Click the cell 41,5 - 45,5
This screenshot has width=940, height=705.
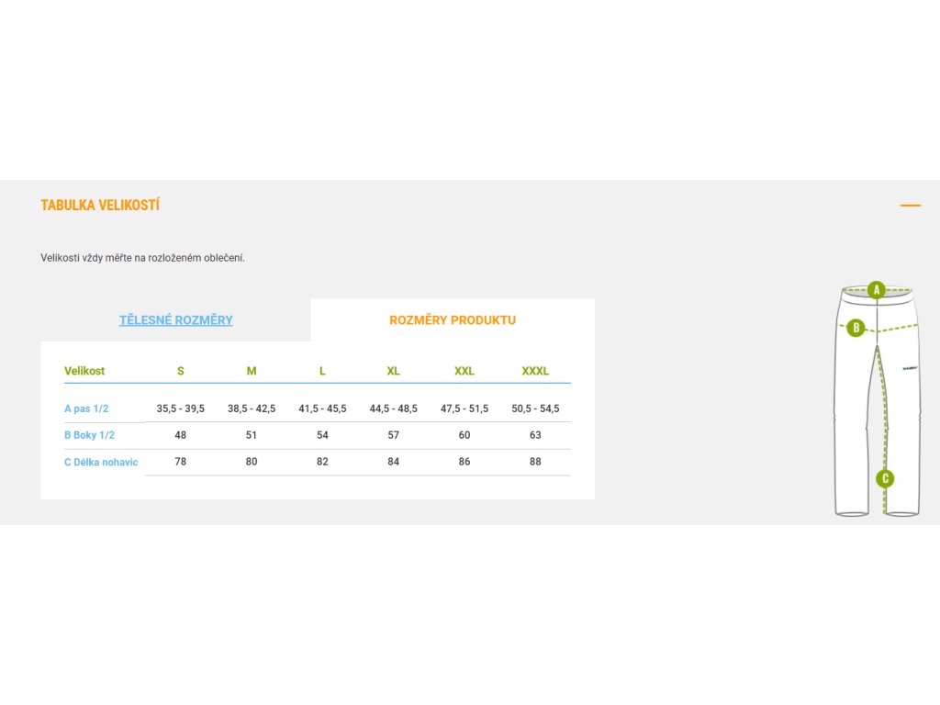click(322, 408)
